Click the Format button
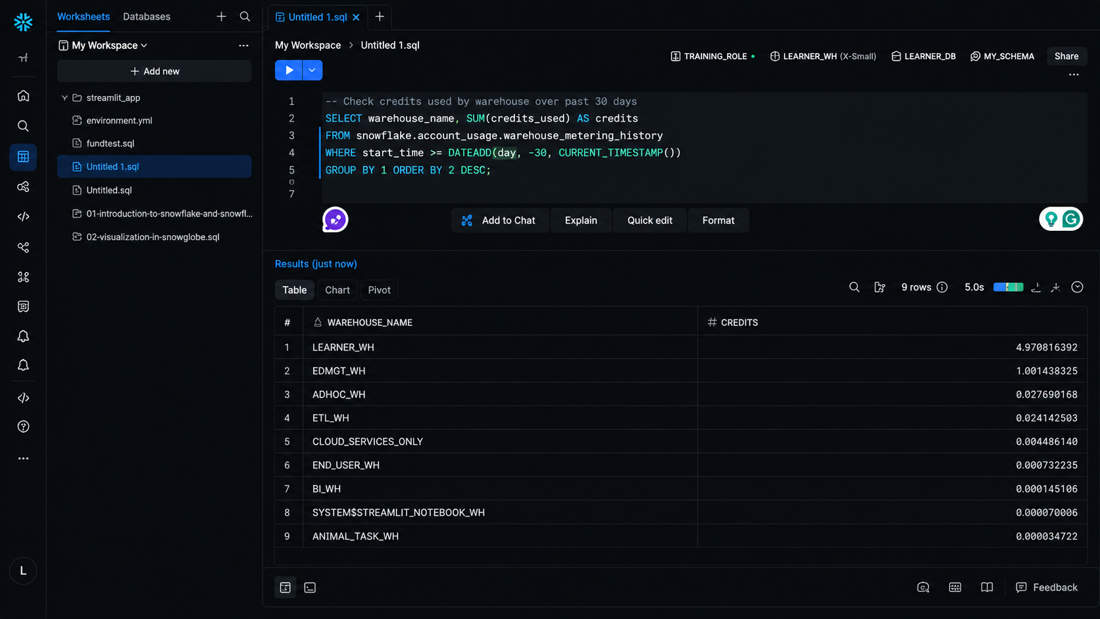 tap(718, 220)
